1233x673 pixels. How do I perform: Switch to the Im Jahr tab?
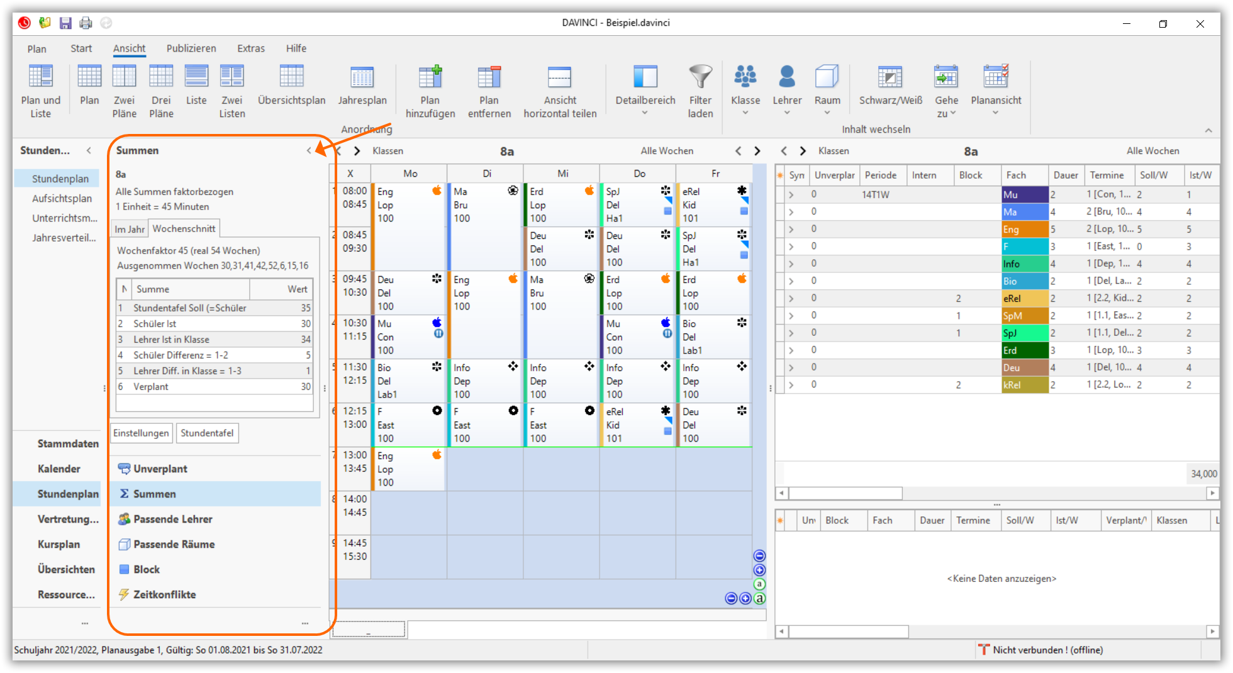(130, 230)
